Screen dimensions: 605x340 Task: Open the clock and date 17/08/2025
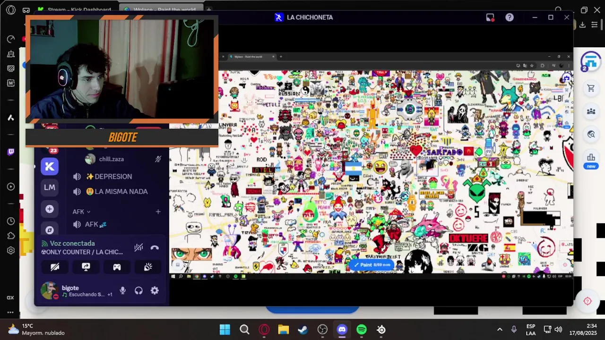tap(583, 330)
